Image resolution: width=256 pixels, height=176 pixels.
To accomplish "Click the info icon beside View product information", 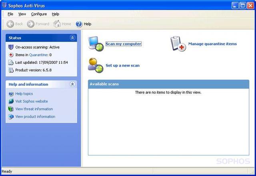I will (x=11, y=117).
